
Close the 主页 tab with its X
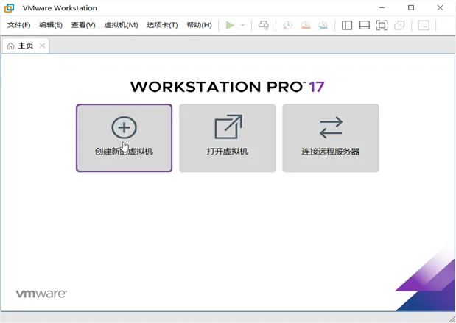pyautogui.click(x=43, y=46)
